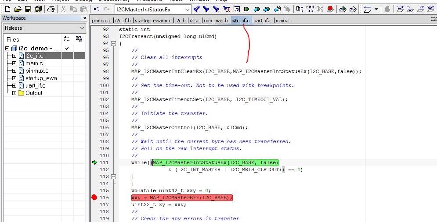Click the Paste clipboard icon

[x=83, y=9]
